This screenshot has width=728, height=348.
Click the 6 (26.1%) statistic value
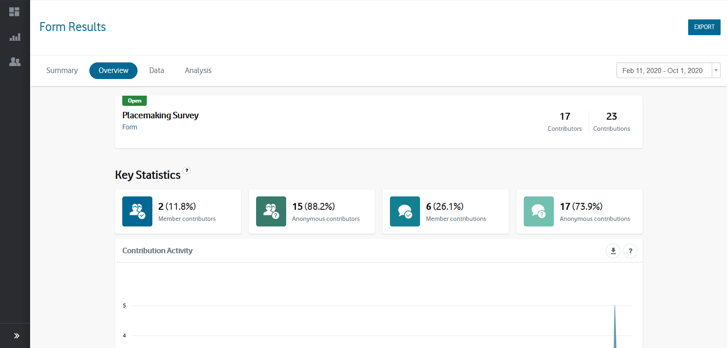pos(445,207)
